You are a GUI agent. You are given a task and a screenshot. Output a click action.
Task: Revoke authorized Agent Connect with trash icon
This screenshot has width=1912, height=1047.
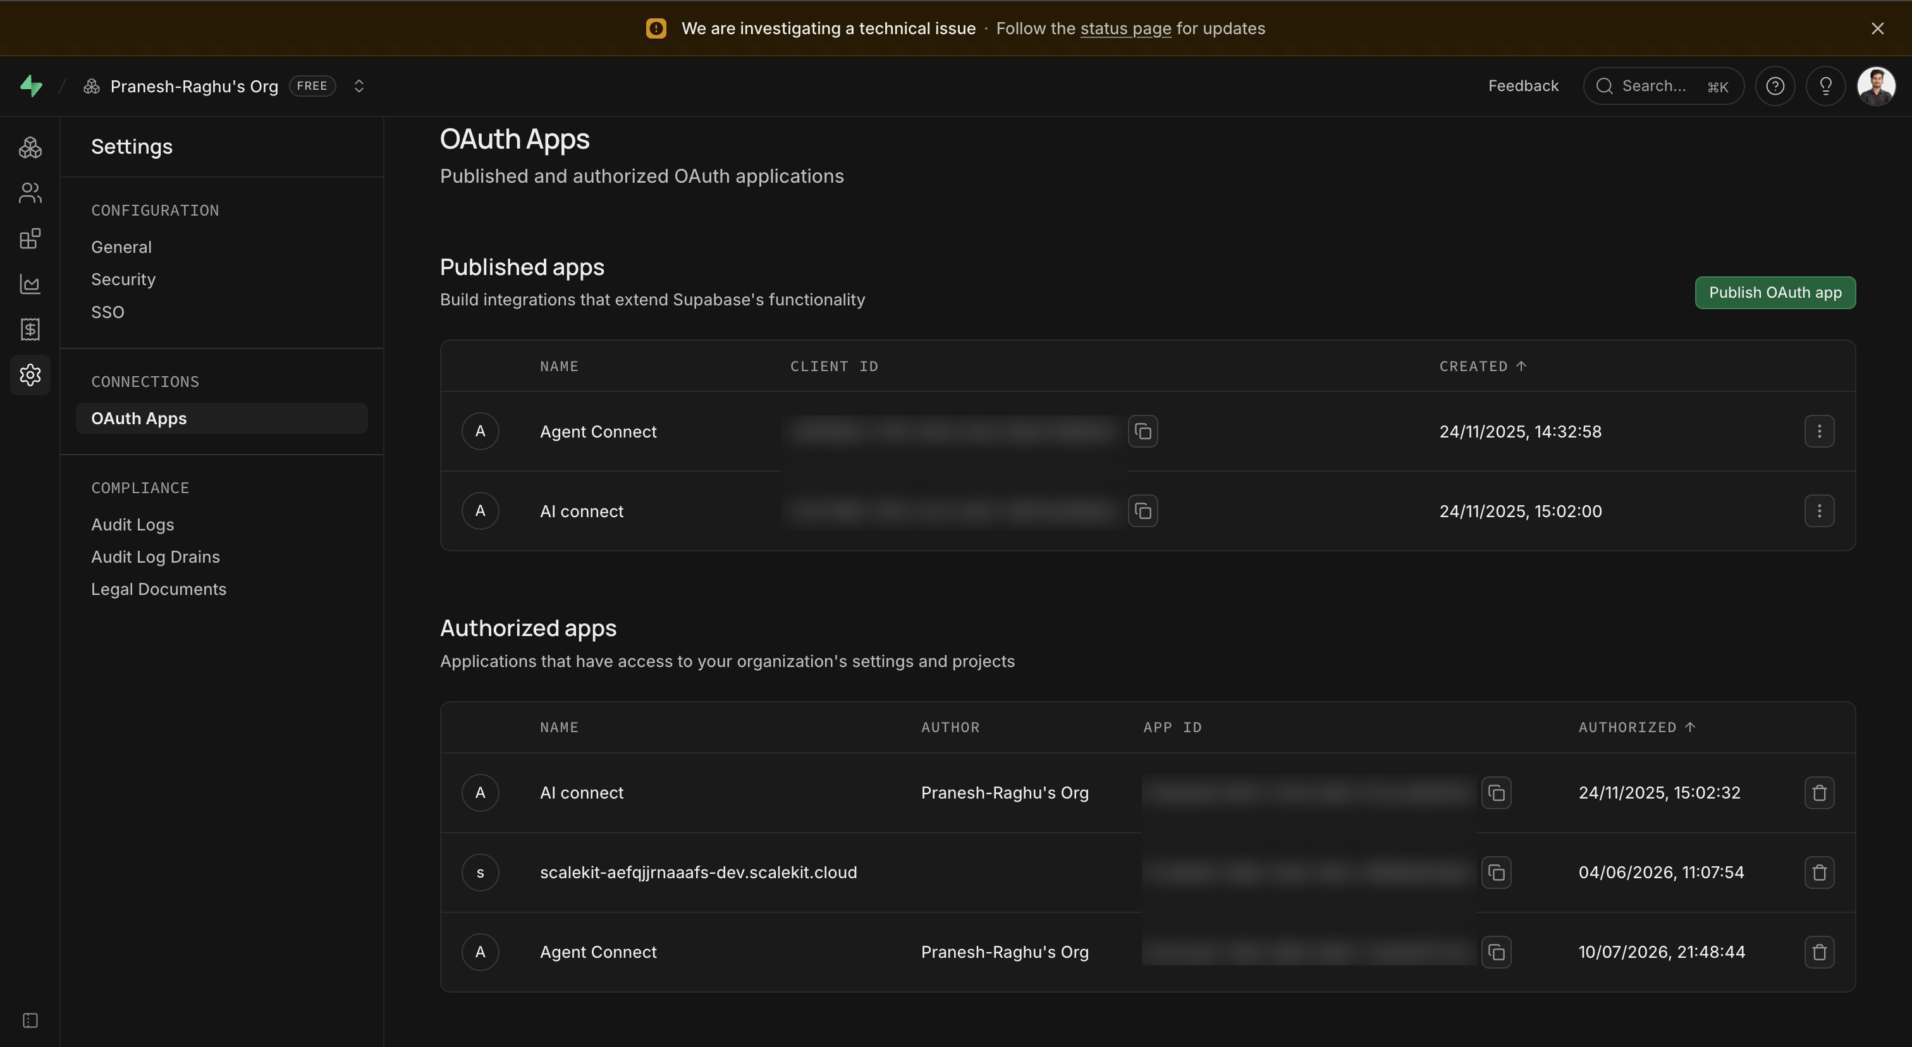coord(1819,952)
